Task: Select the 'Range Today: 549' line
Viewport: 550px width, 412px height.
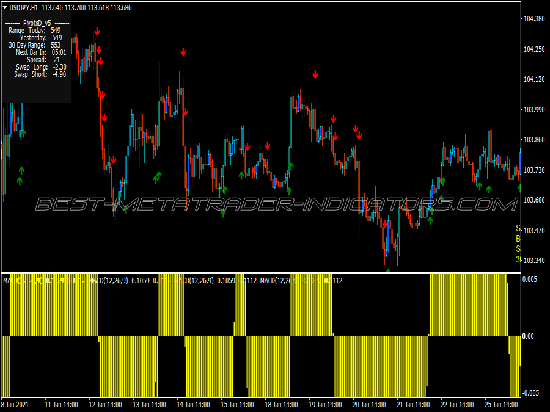Action: [x=35, y=31]
